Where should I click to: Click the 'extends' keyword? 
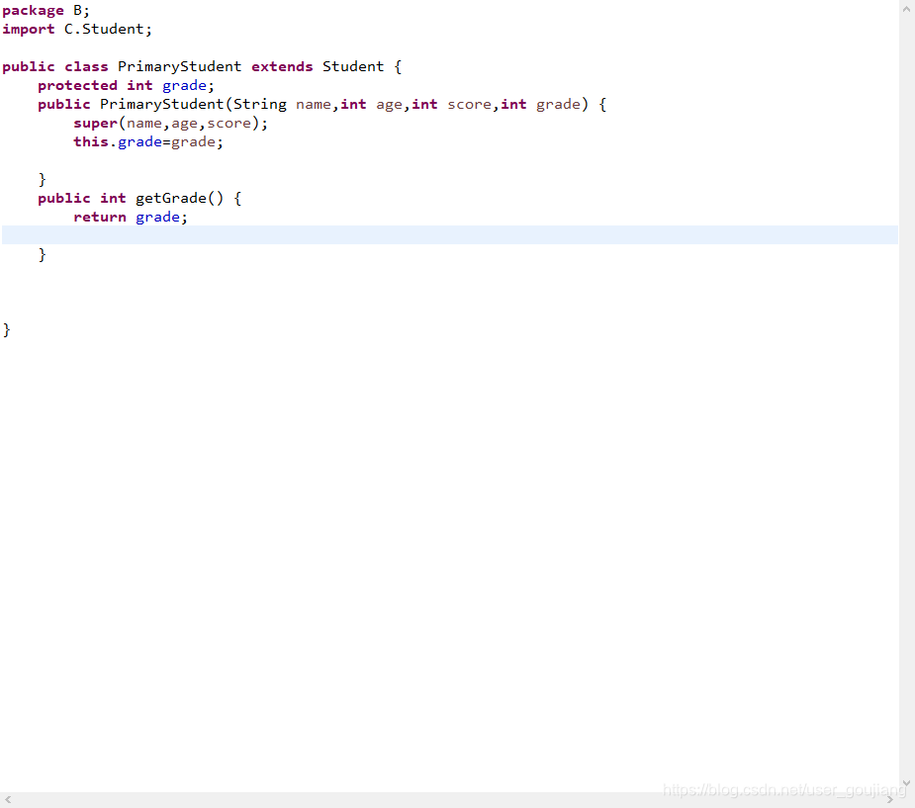[x=282, y=66]
